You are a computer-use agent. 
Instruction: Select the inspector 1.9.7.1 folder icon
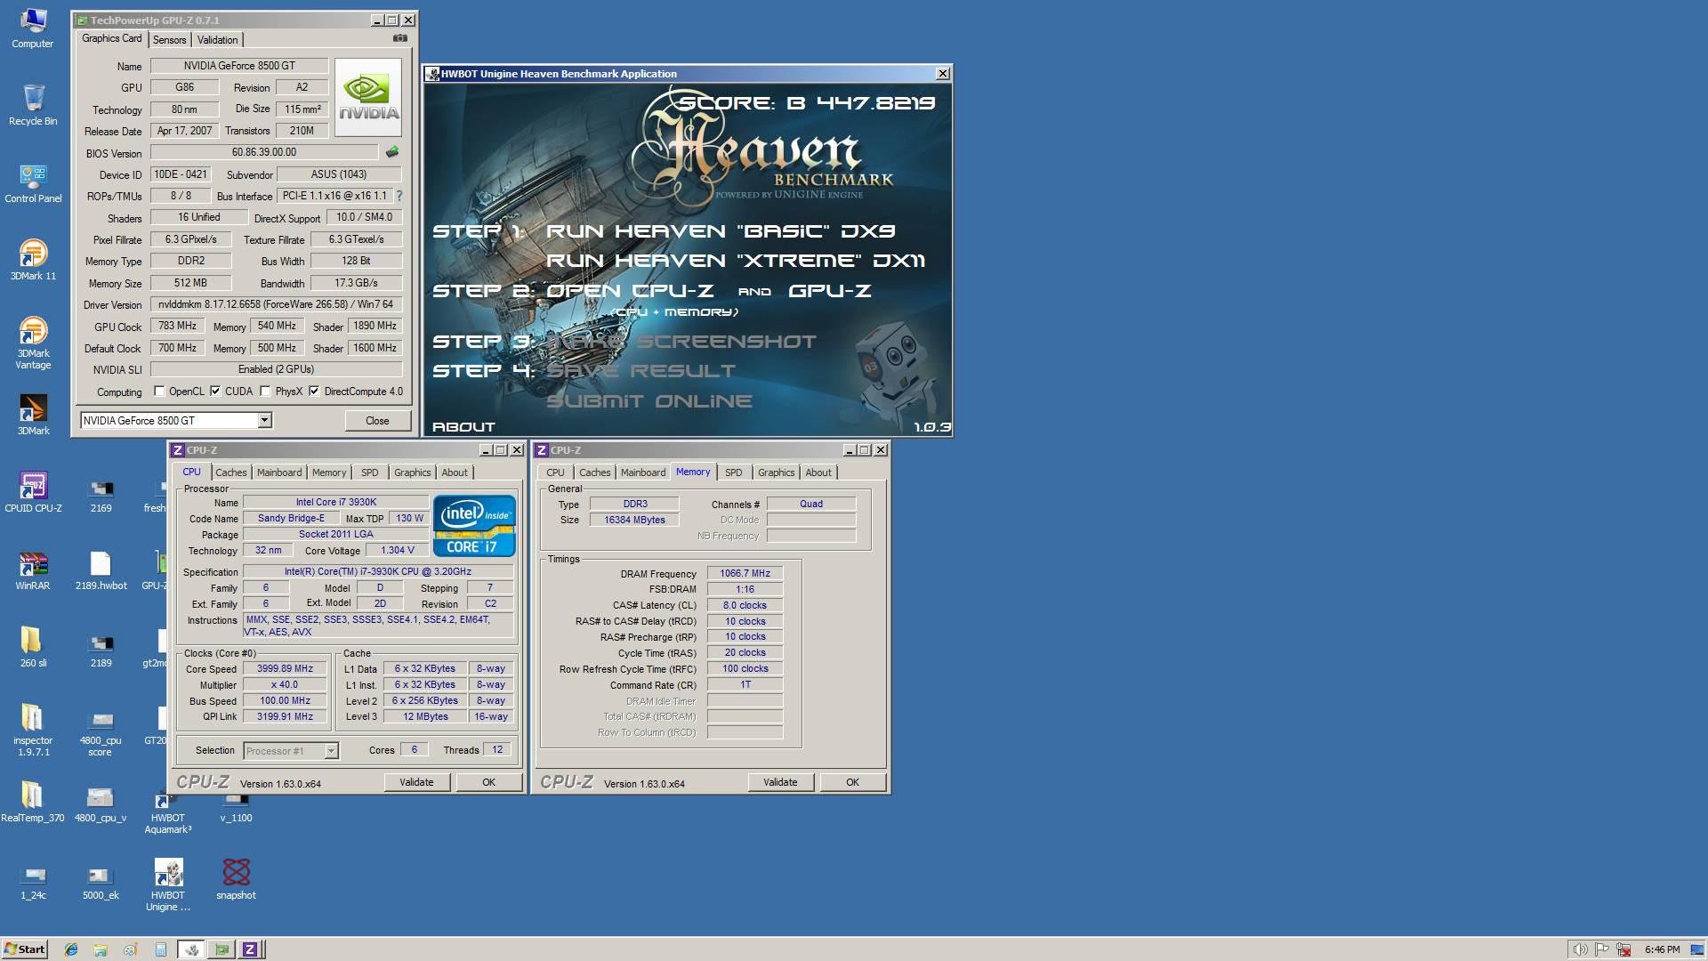(x=33, y=730)
